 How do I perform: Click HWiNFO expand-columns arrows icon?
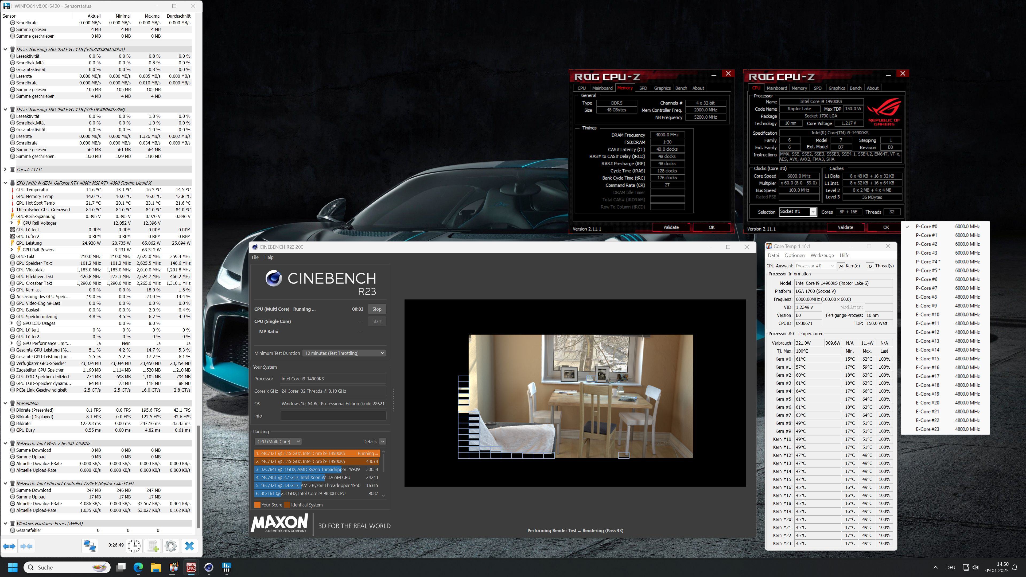(x=9, y=546)
